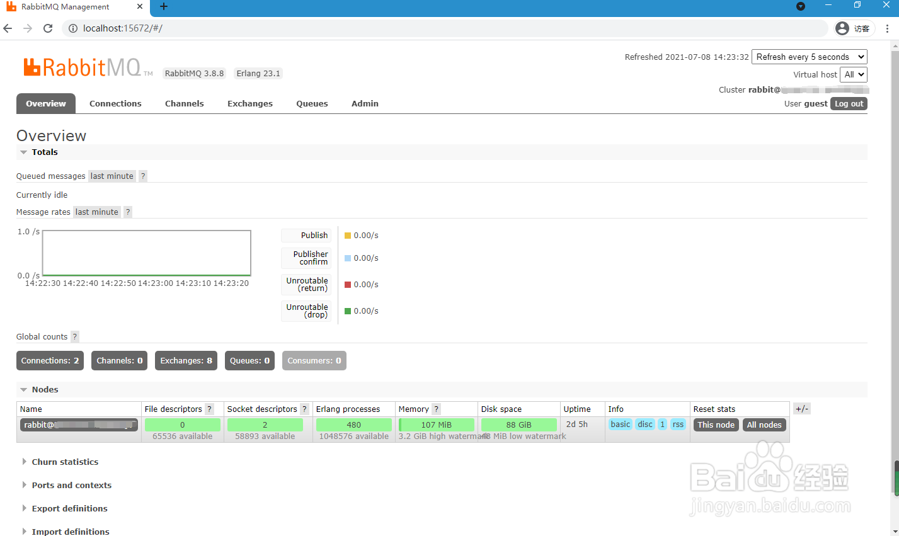Reset stats for This node
Screen dimensions: 899x536
click(x=716, y=425)
